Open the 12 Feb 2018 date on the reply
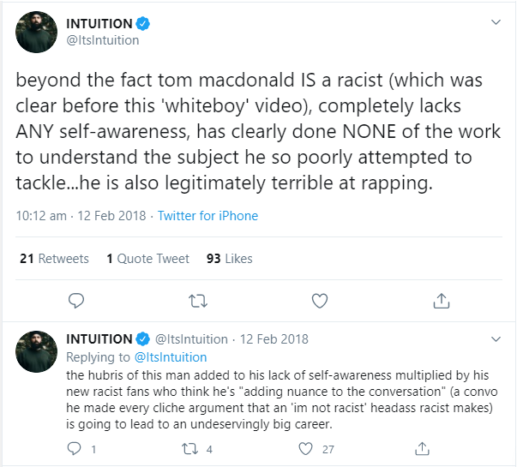 pyautogui.click(x=274, y=339)
